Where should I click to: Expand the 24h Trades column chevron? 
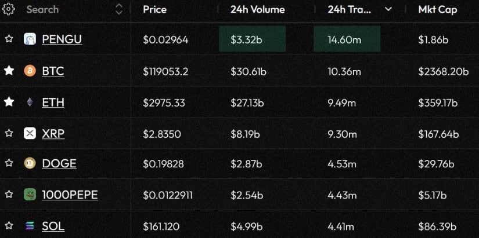[x=388, y=9]
